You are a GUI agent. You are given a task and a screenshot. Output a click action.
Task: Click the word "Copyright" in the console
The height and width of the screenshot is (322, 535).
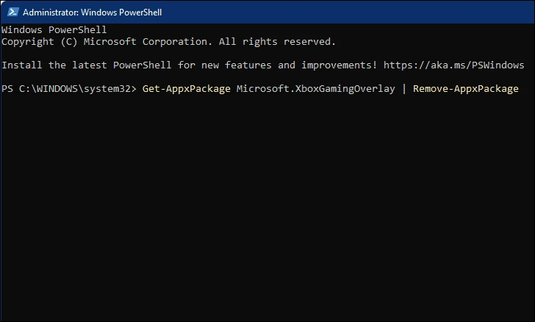(28, 42)
